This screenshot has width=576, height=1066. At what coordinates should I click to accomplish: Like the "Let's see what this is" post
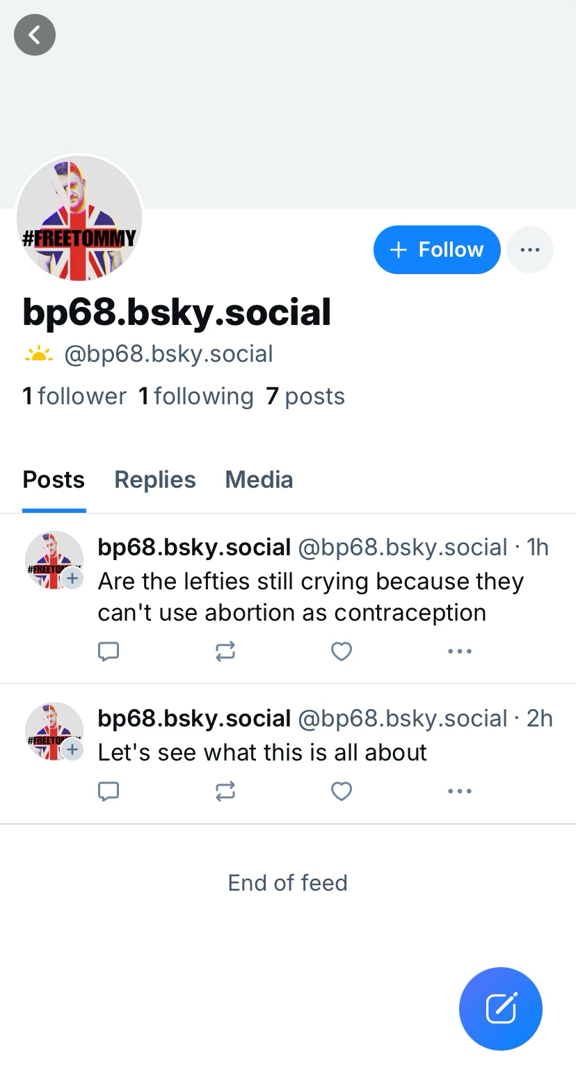[x=341, y=791]
